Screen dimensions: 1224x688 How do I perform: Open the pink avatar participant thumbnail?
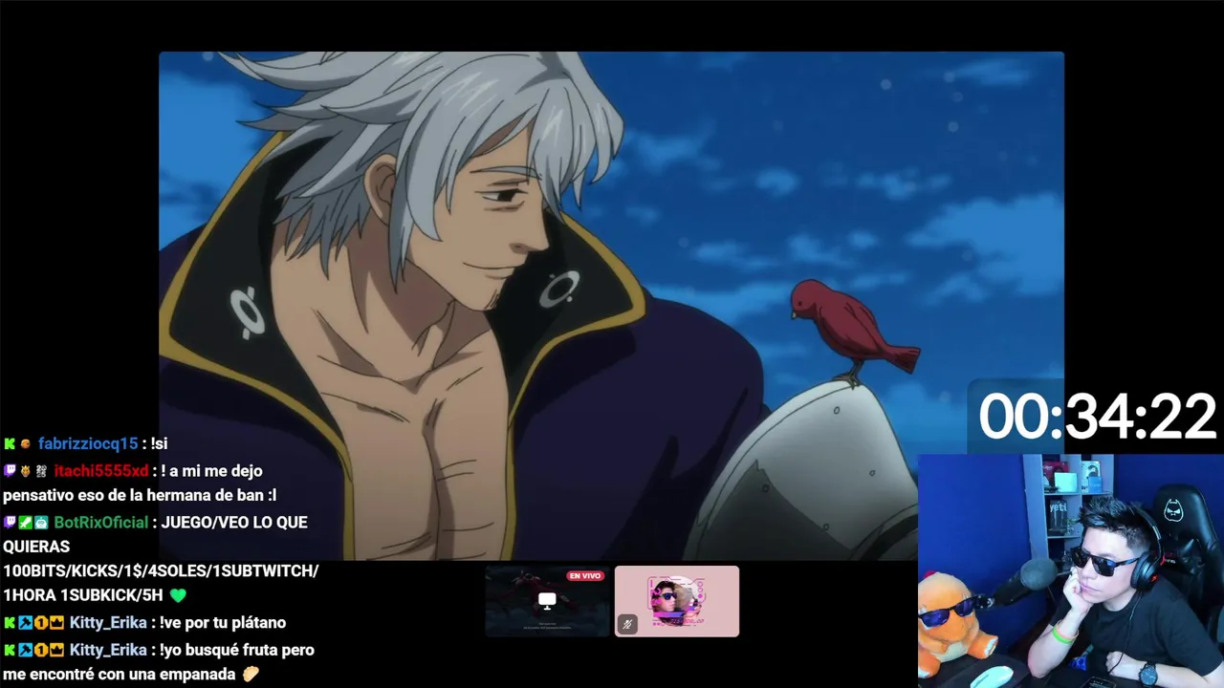pos(677,601)
